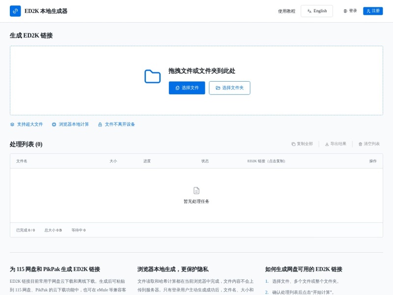Click the 操作 column header
The height and width of the screenshot is (295, 393).
tap(373, 161)
